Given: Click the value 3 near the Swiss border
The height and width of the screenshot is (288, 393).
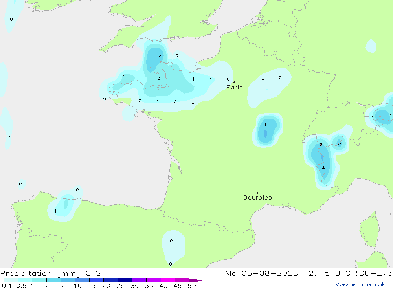Looking at the screenshot, I should [x=340, y=143].
